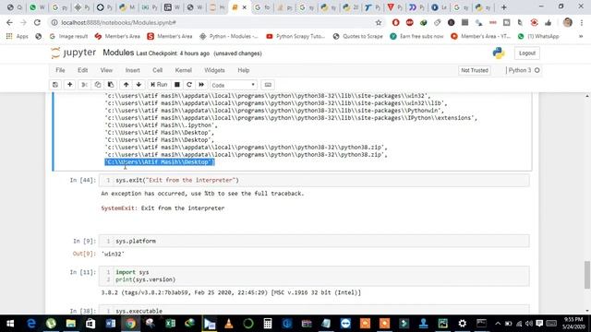Save notebook with floppy disk icon
591x332 pixels.
55,85
